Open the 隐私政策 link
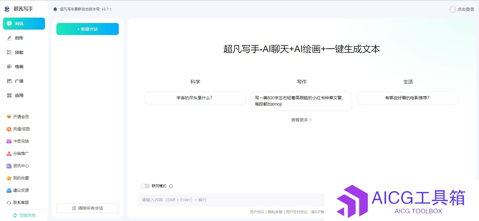 [x=275, y=212]
